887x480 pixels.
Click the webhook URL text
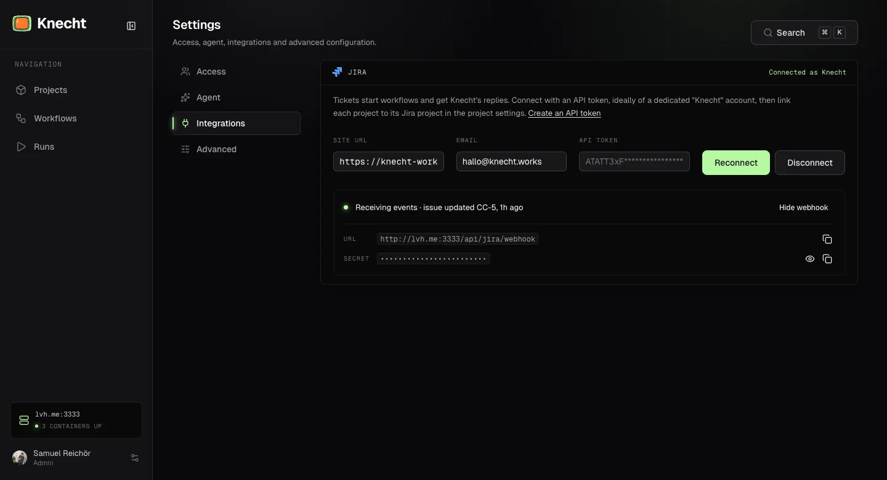click(x=458, y=239)
